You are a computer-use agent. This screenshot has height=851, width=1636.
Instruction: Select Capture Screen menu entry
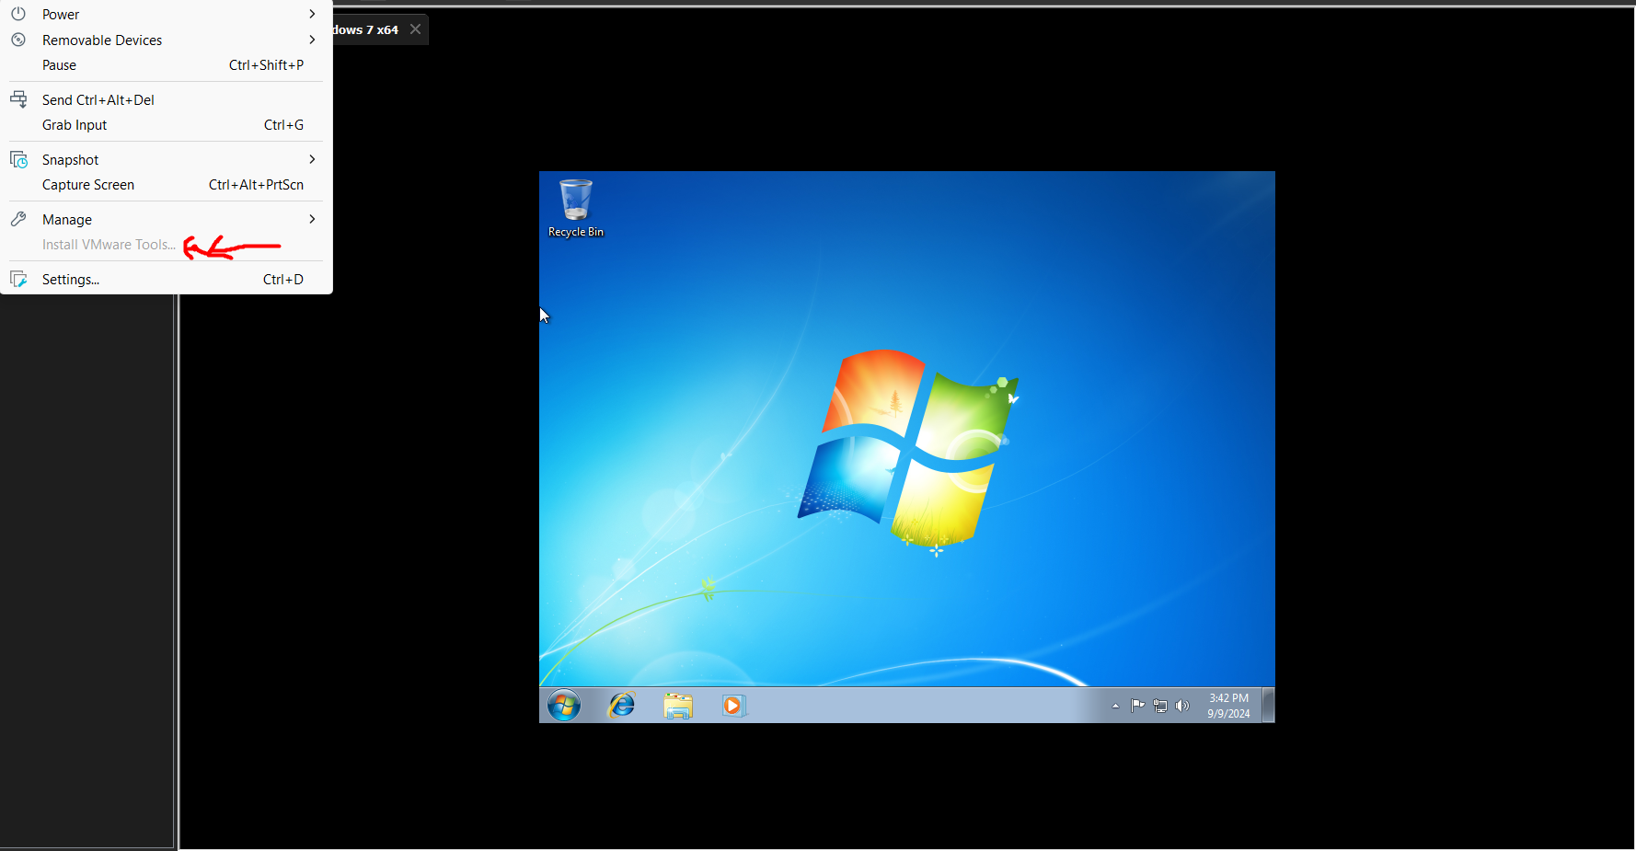coord(166,185)
